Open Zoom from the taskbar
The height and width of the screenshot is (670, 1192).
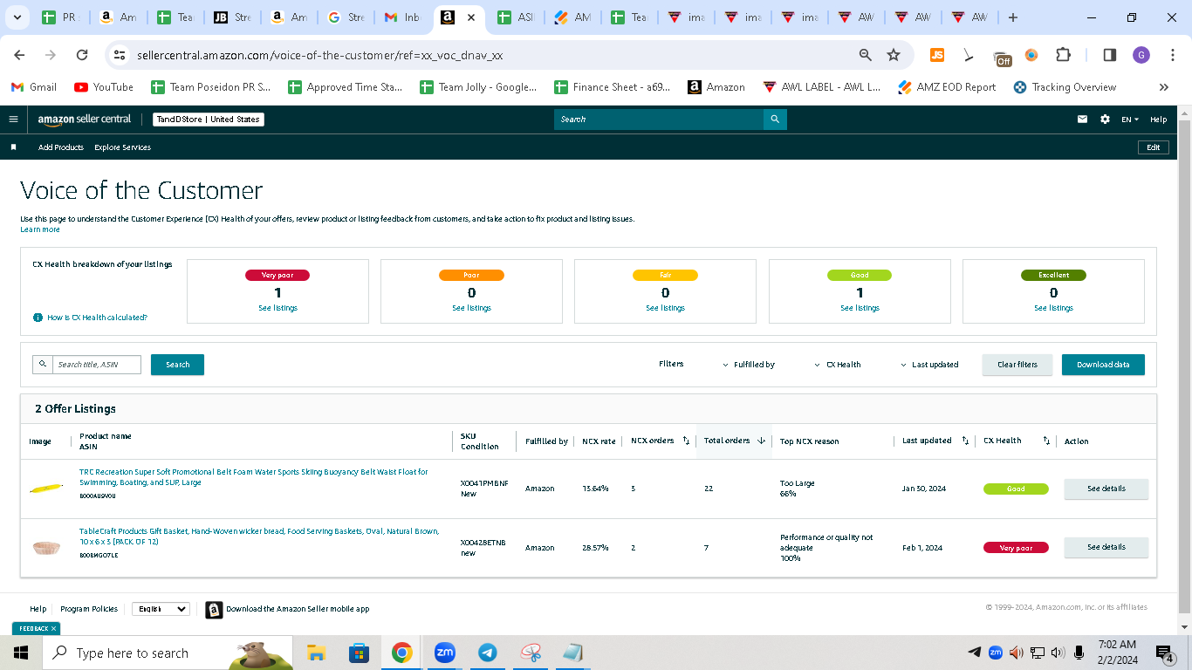[x=445, y=653]
